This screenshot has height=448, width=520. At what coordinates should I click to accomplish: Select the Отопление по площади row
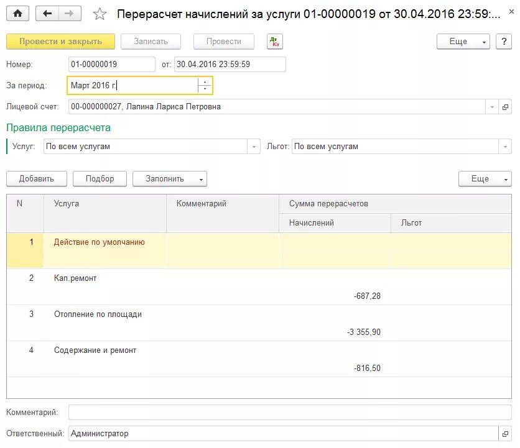point(98,314)
